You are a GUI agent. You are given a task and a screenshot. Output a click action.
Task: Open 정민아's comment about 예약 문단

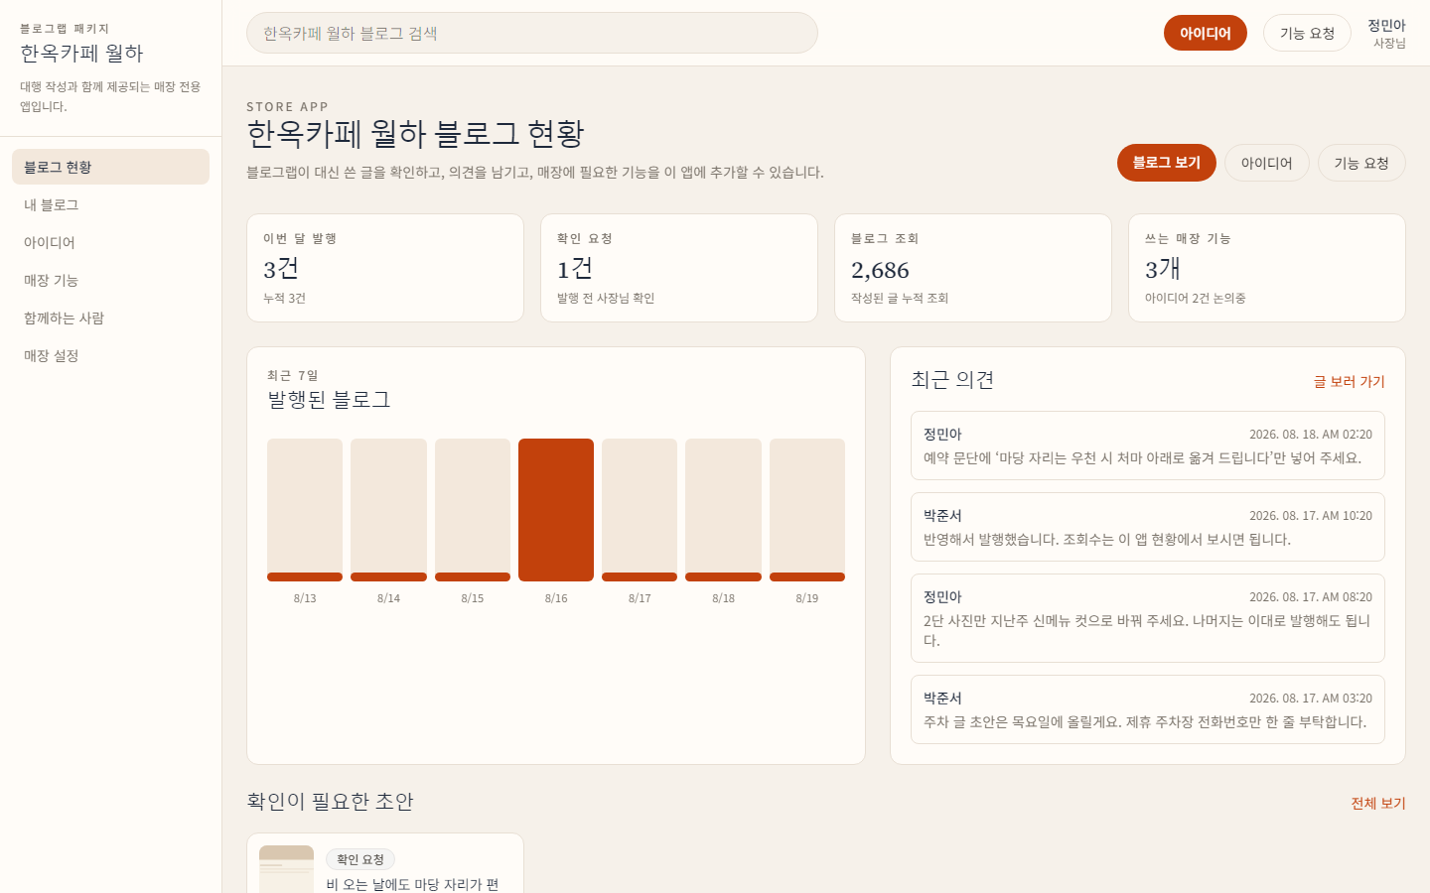tap(1148, 446)
